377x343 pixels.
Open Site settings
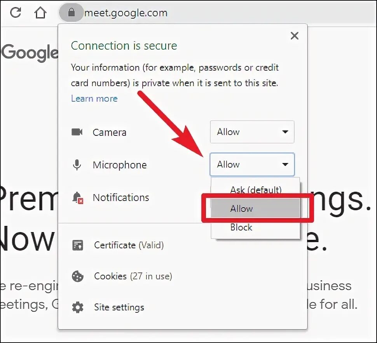pos(119,307)
